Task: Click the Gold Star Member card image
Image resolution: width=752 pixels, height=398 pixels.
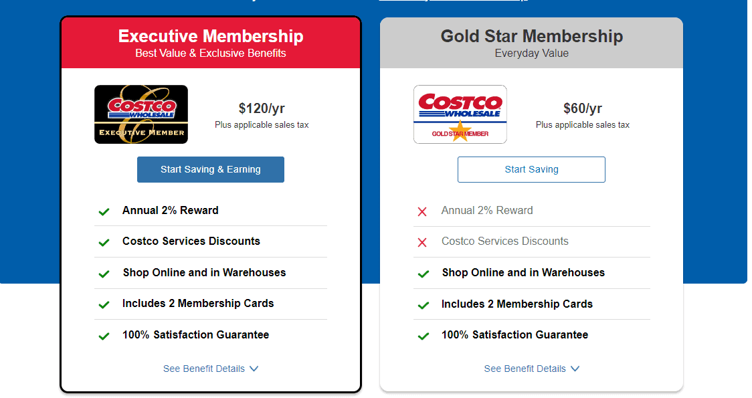Action: coord(460,114)
